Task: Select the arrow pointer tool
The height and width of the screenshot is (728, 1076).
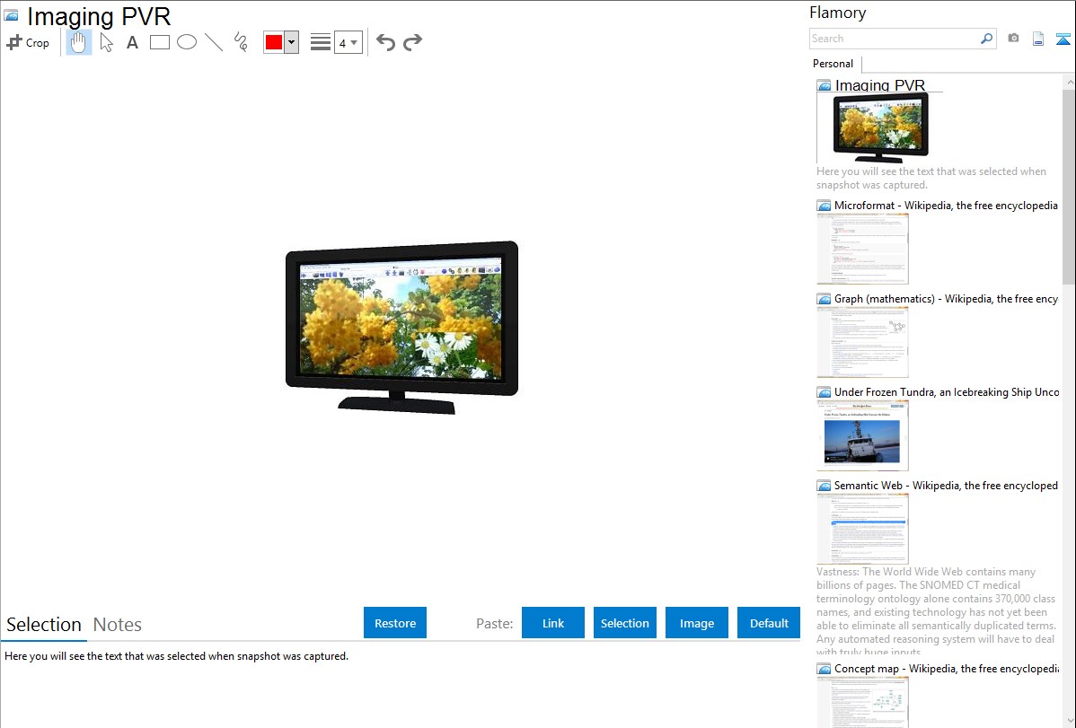Action: click(x=106, y=42)
